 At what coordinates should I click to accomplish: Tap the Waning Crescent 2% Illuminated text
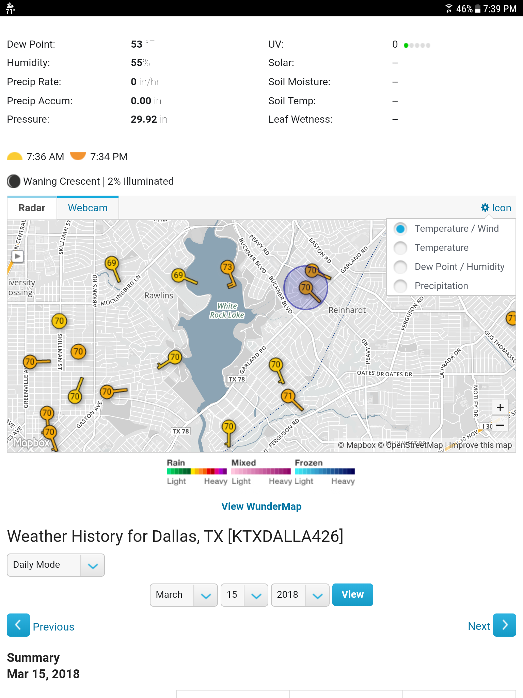pos(98,181)
